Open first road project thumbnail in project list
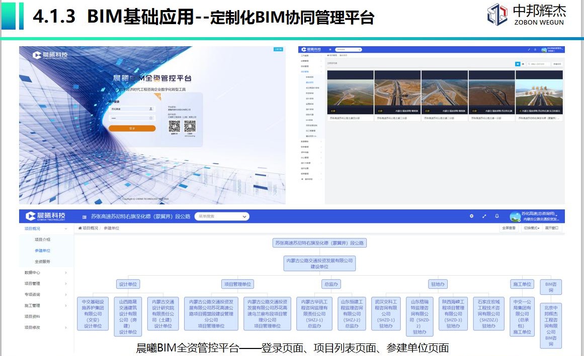 (x=350, y=92)
